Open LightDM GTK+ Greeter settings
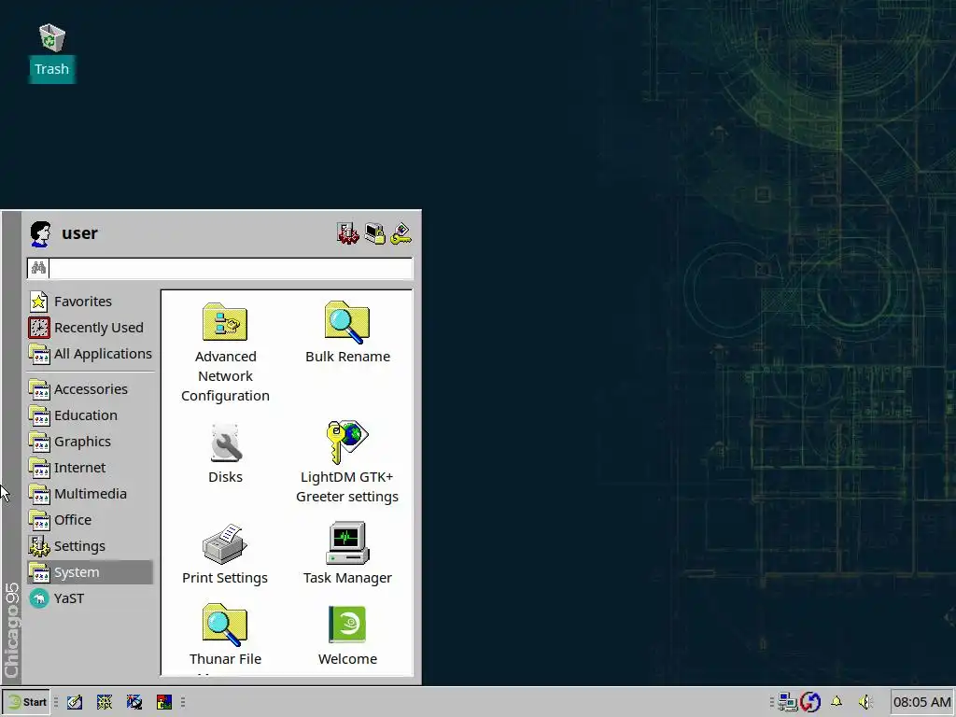 coord(347,462)
